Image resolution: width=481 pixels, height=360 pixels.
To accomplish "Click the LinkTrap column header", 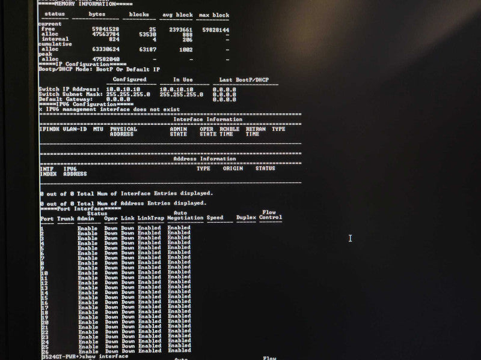I will coord(151,218).
